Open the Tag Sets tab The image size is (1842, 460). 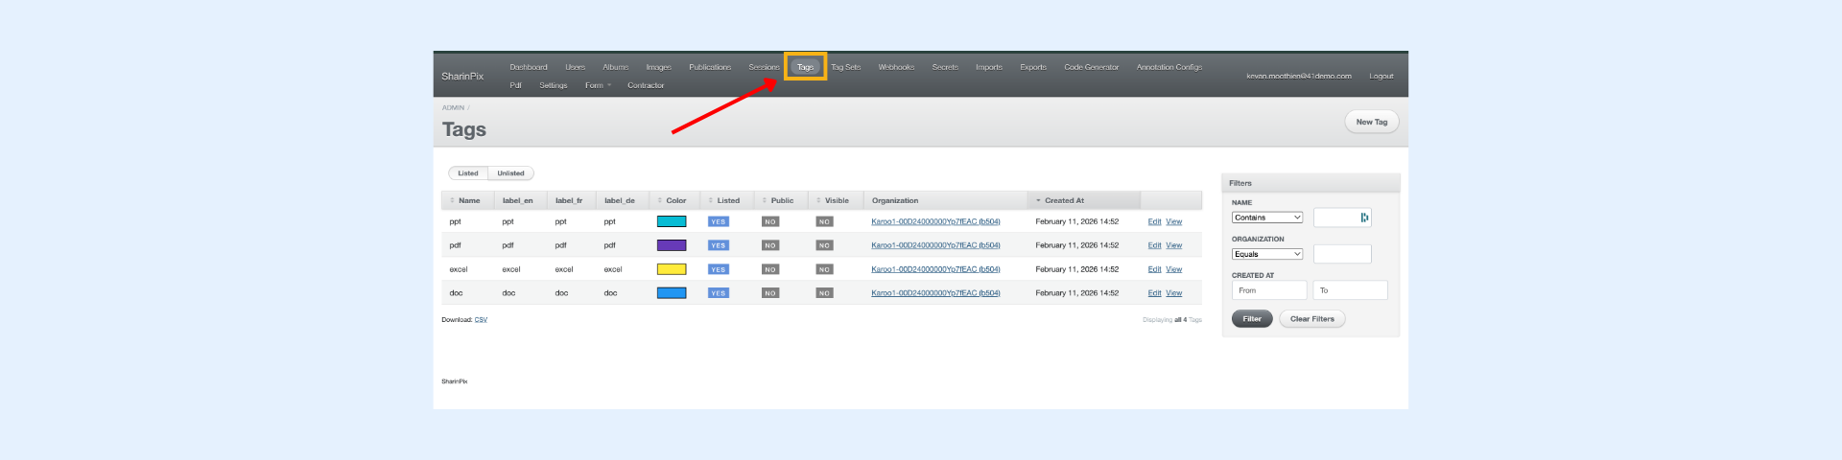(x=845, y=67)
